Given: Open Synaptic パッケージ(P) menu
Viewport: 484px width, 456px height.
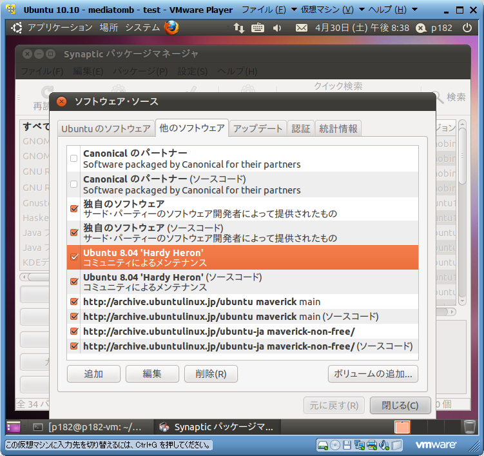Looking at the screenshot, I should click(x=140, y=72).
